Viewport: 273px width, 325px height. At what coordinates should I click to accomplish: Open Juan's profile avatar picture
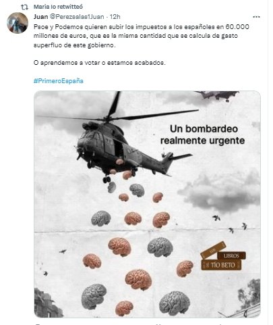18,23
